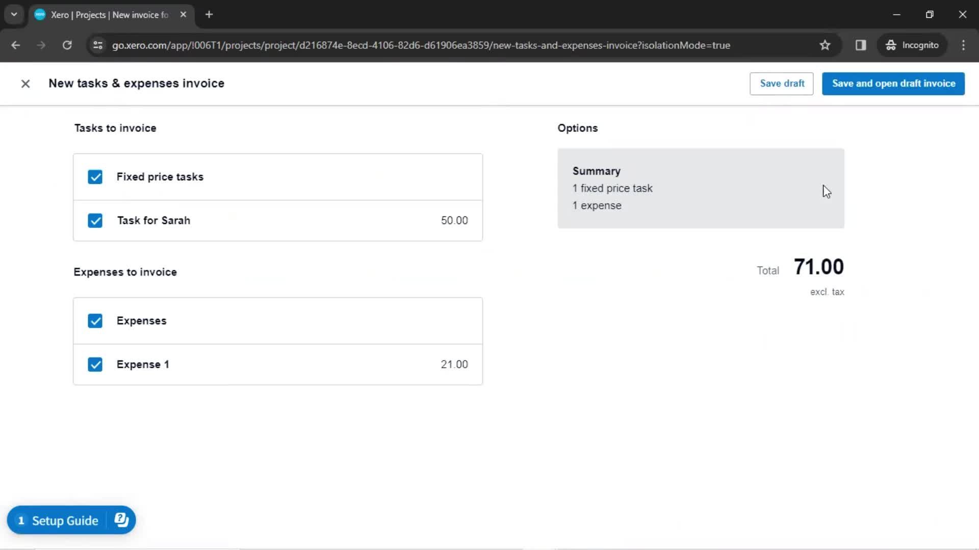The image size is (979, 550).
Task: Click the 71.00 total value
Action: pos(818,267)
